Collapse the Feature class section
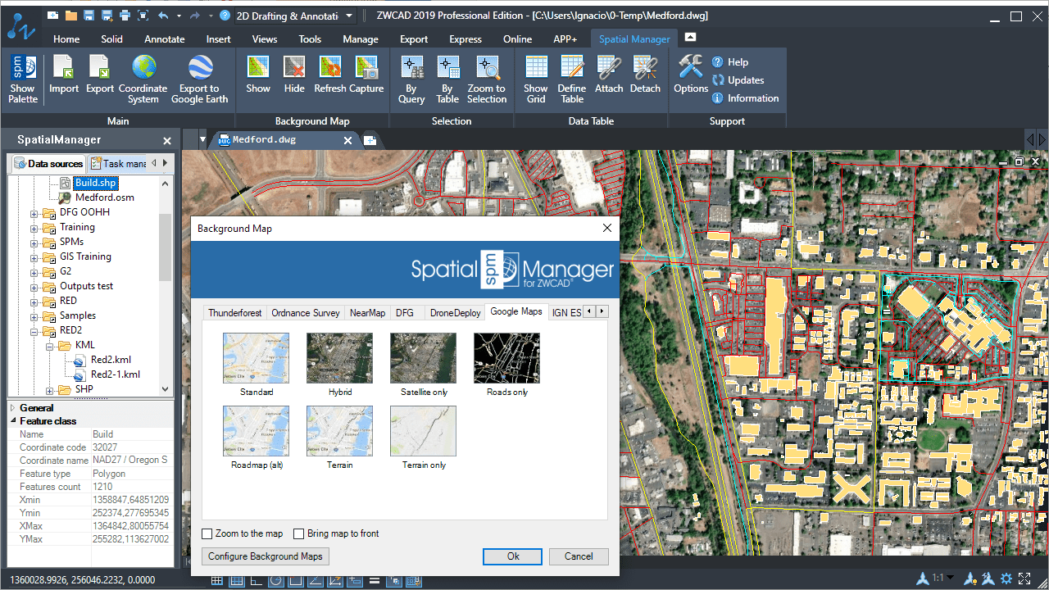Screen dimensions: 1049x590 pos(13,421)
